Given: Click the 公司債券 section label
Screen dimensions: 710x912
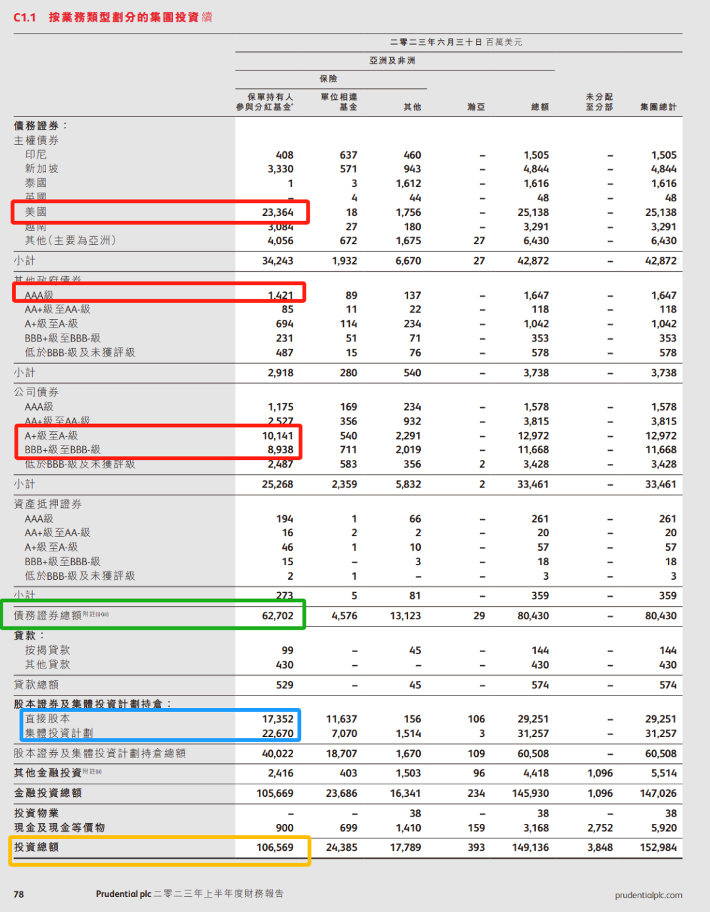Looking at the screenshot, I should [x=36, y=392].
